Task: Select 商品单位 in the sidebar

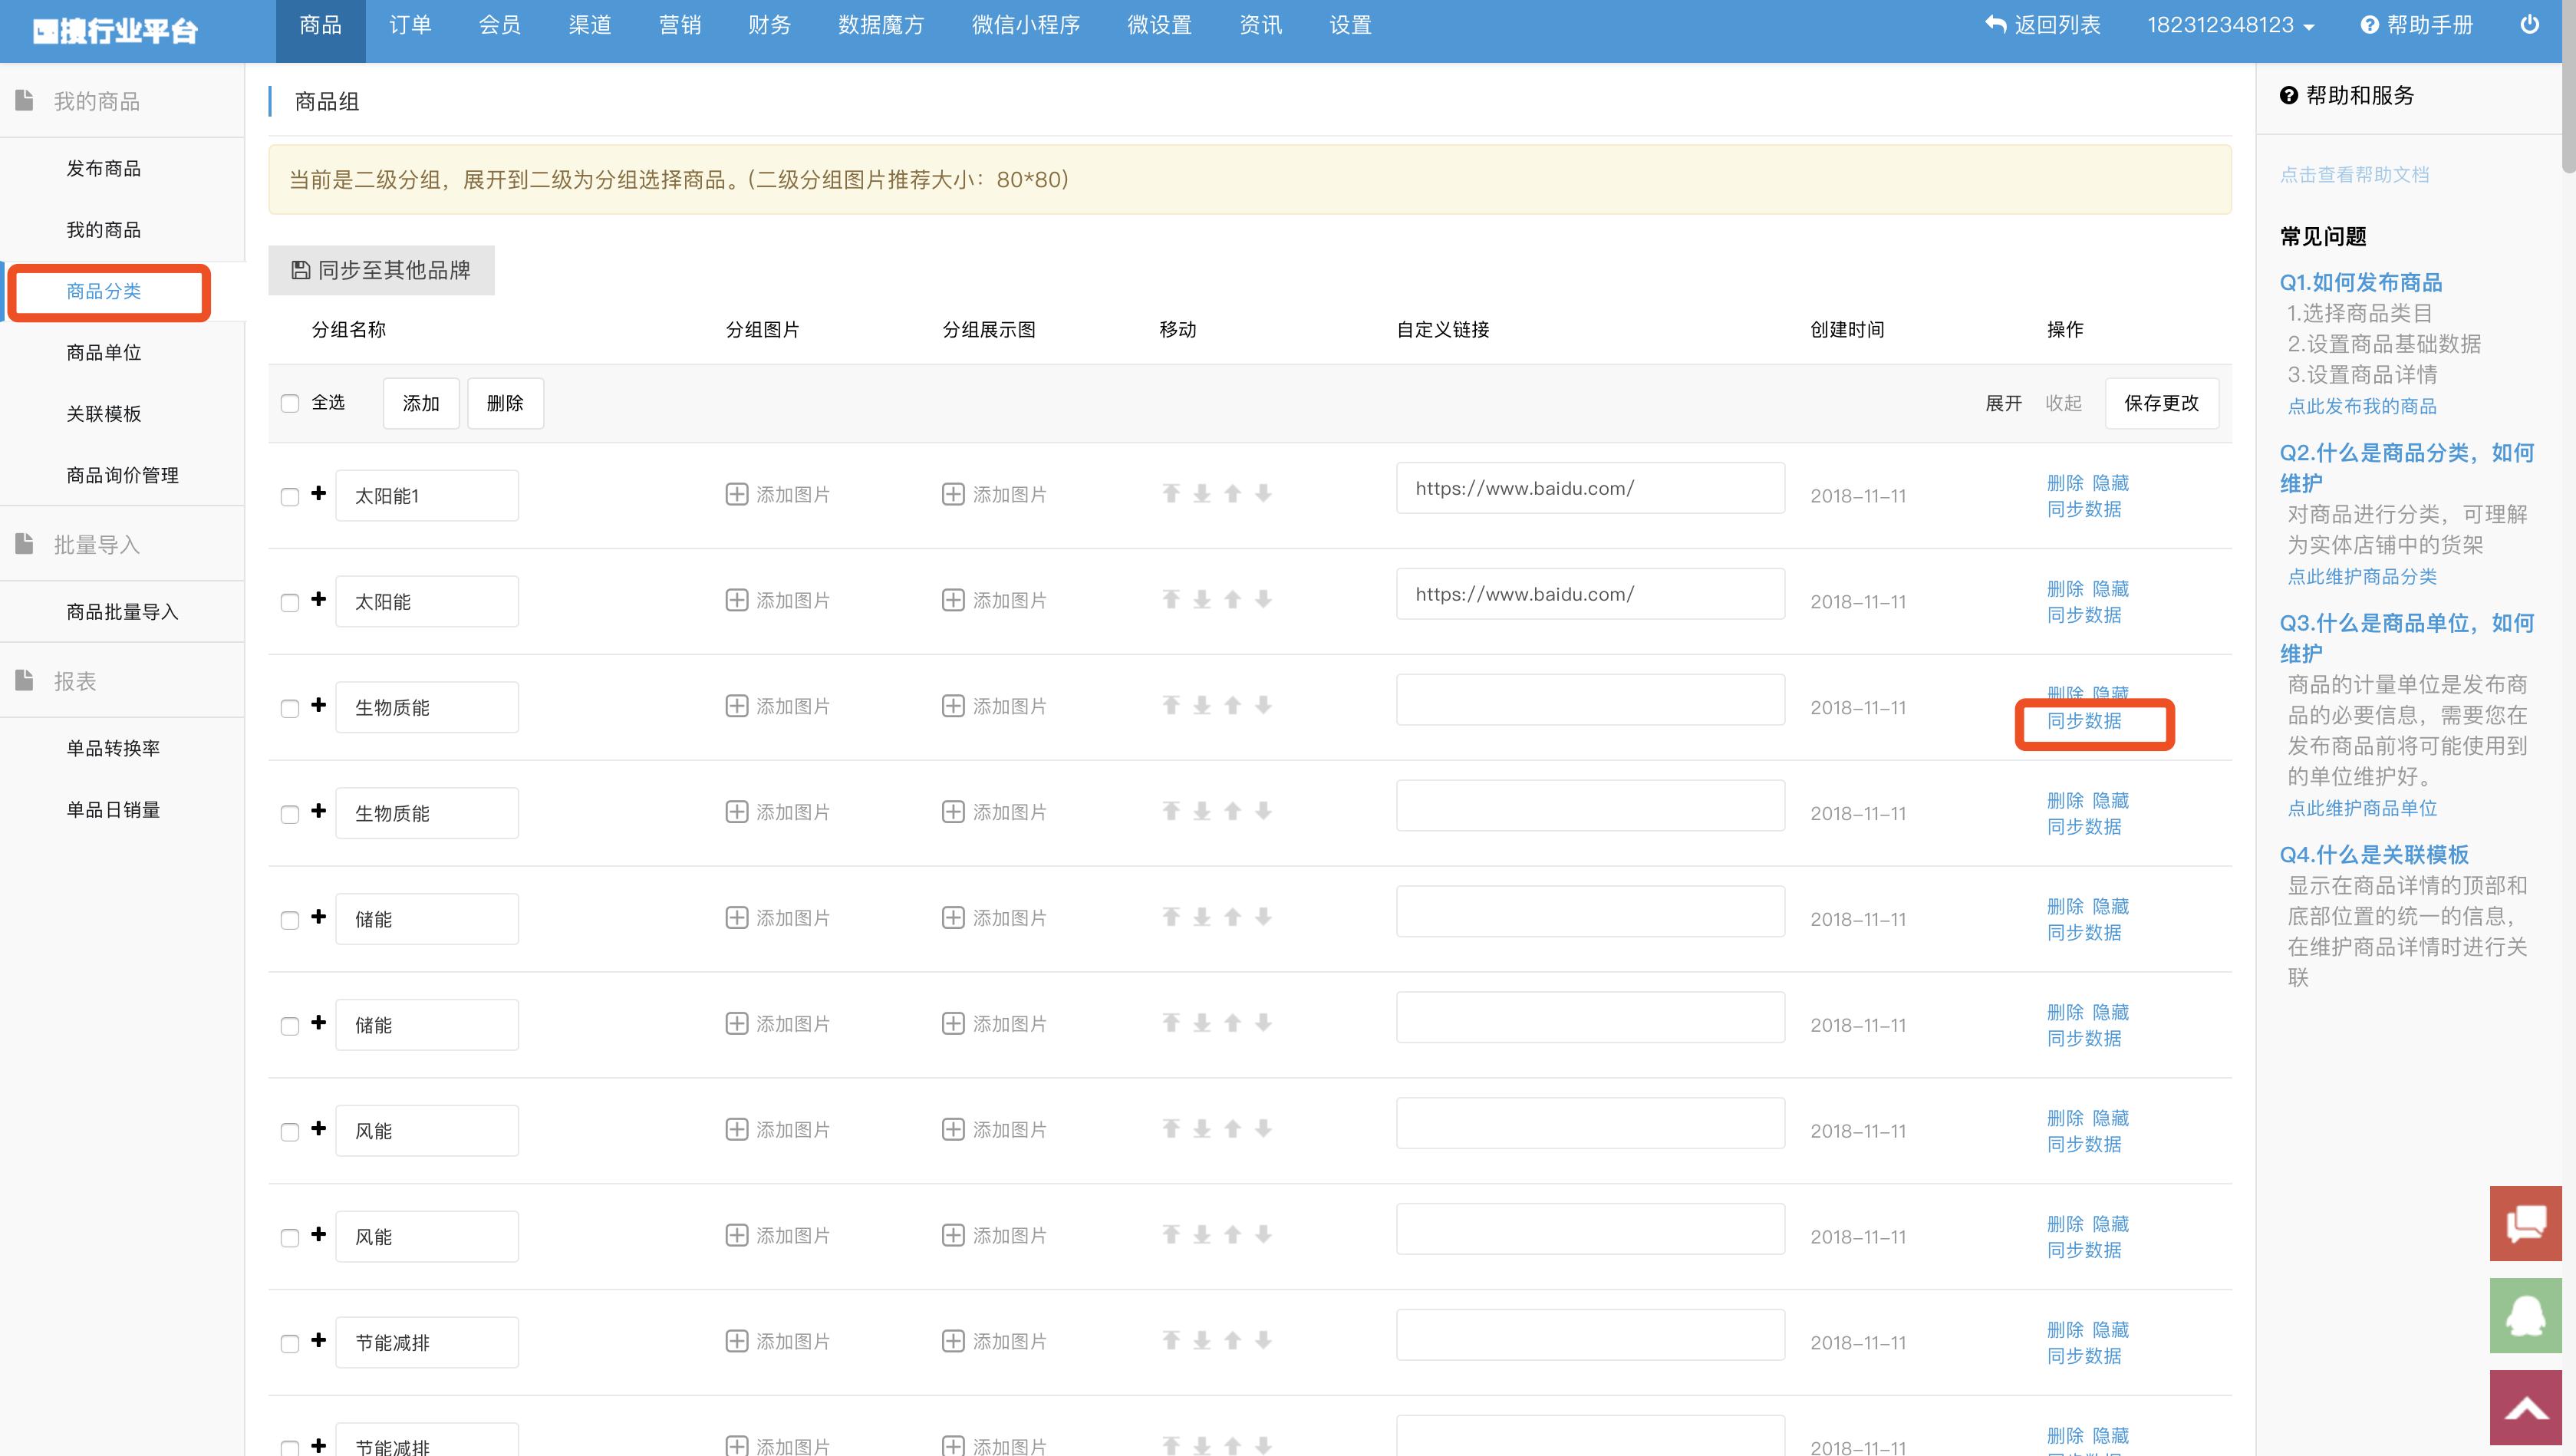Action: pos(104,353)
